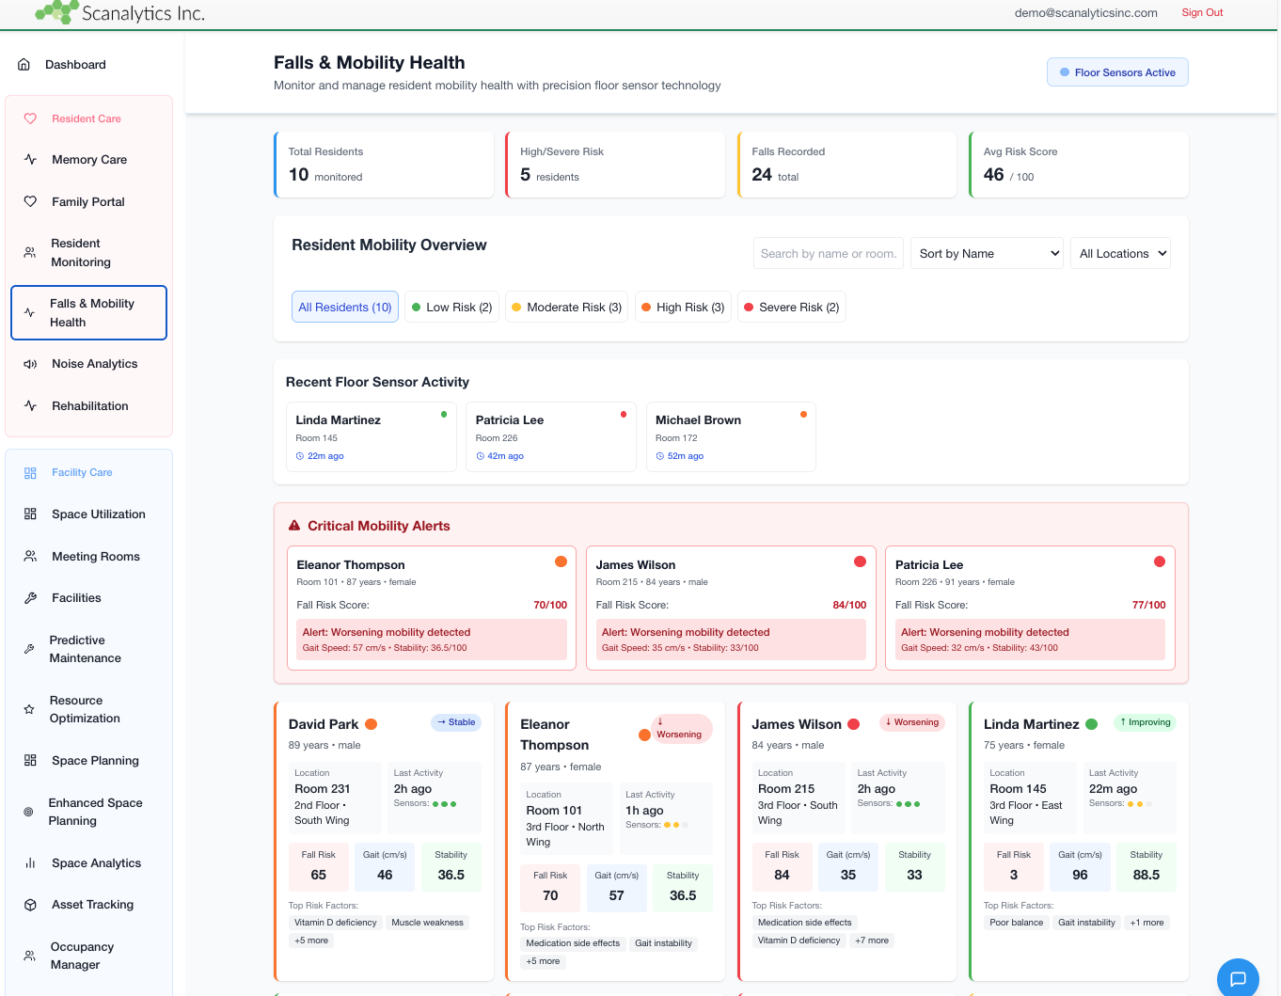Screen dimensions: 1281x996
Task: Click the Dashboard home icon
Action: pyautogui.click(x=23, y=63)
